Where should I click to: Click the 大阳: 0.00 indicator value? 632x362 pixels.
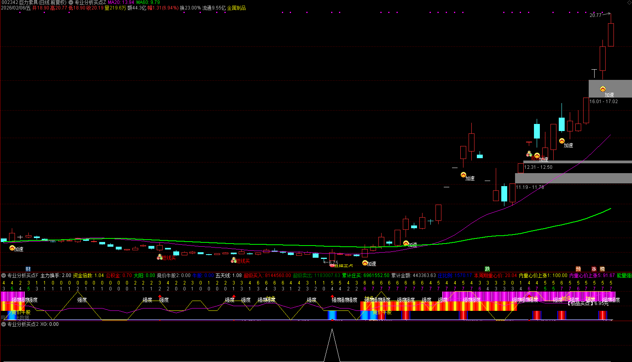(145, 275)
